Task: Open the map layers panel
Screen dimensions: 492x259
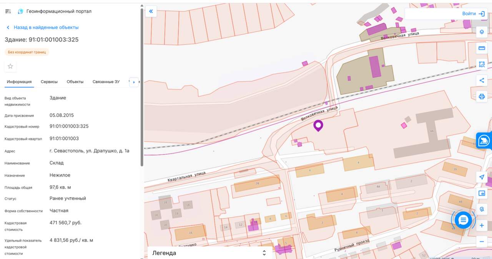Action: [482, 32]
